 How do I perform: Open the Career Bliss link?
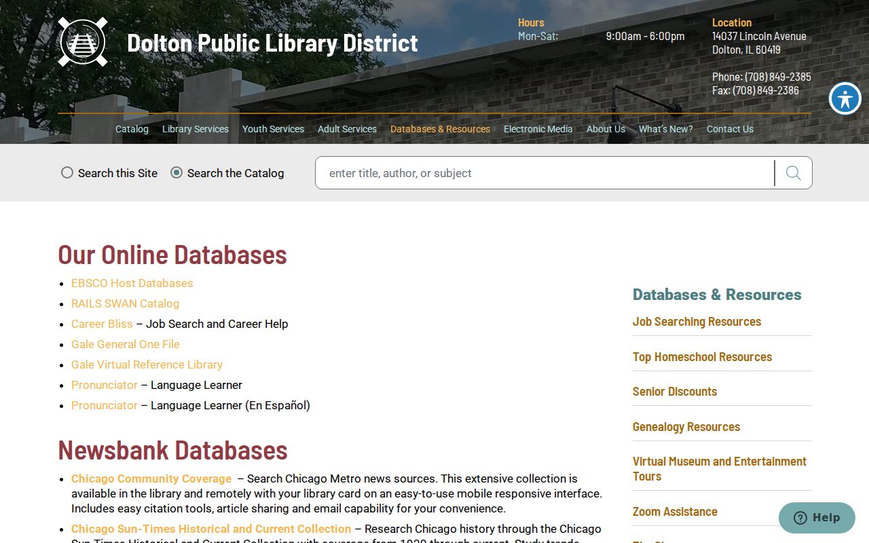[102, 324]
